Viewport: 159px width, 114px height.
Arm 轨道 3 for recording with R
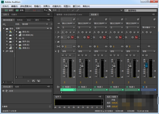point(102,55)
